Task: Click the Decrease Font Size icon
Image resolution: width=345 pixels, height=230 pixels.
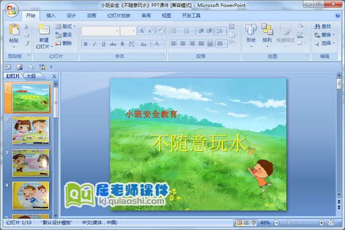Action: (x=151, y=31)
